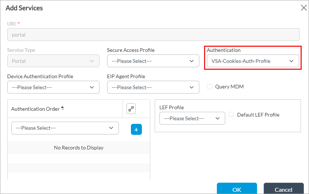Click the 'Secure Access Profile' label
The height and width of the screenshot is (194, 309).
coord(131,50)
